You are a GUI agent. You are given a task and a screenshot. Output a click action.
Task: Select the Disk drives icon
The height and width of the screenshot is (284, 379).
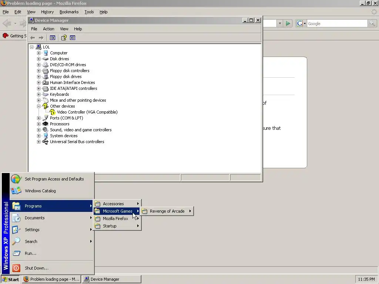[x=46, y=59]
